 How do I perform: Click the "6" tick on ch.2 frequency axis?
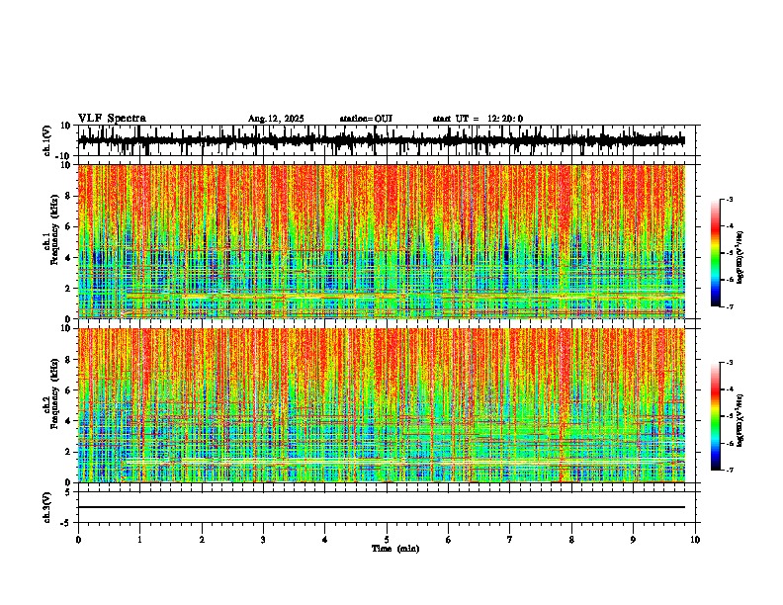pos(69,389)
